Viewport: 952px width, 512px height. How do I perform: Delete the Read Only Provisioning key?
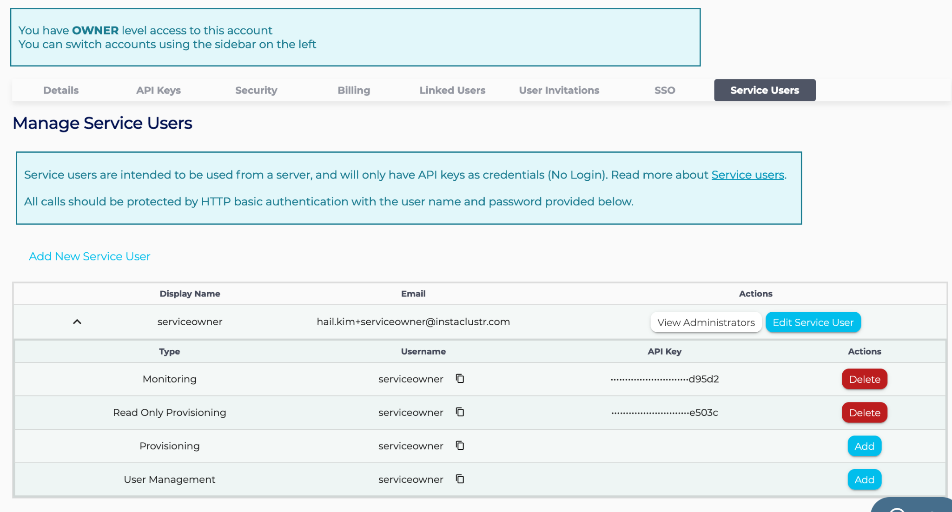864,413
